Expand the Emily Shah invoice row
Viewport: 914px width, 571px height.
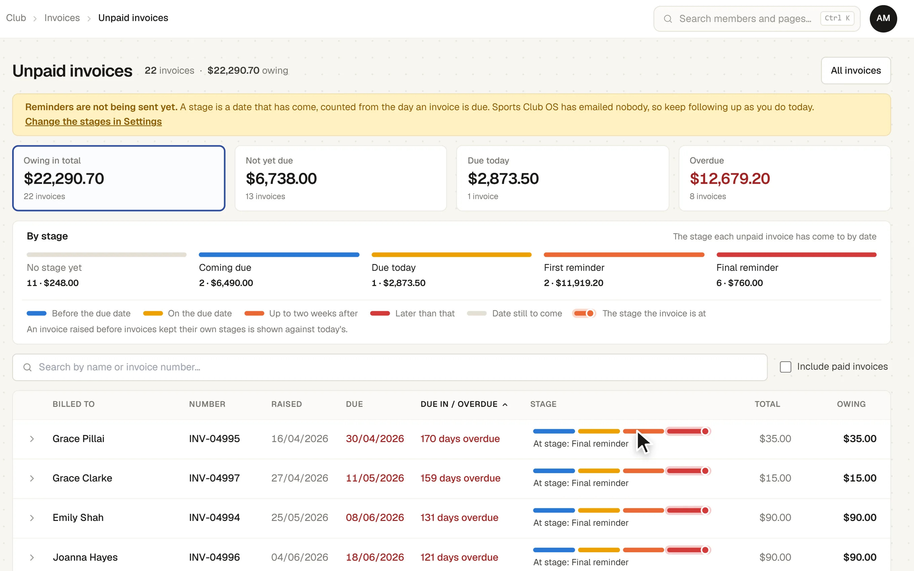click(32, 518)
